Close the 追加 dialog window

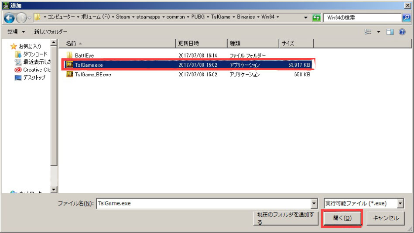click(408, 5)
